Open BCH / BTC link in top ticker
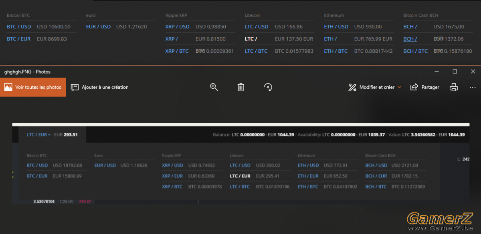The height and width of the screenshot is (234, 481). [416, 51]
